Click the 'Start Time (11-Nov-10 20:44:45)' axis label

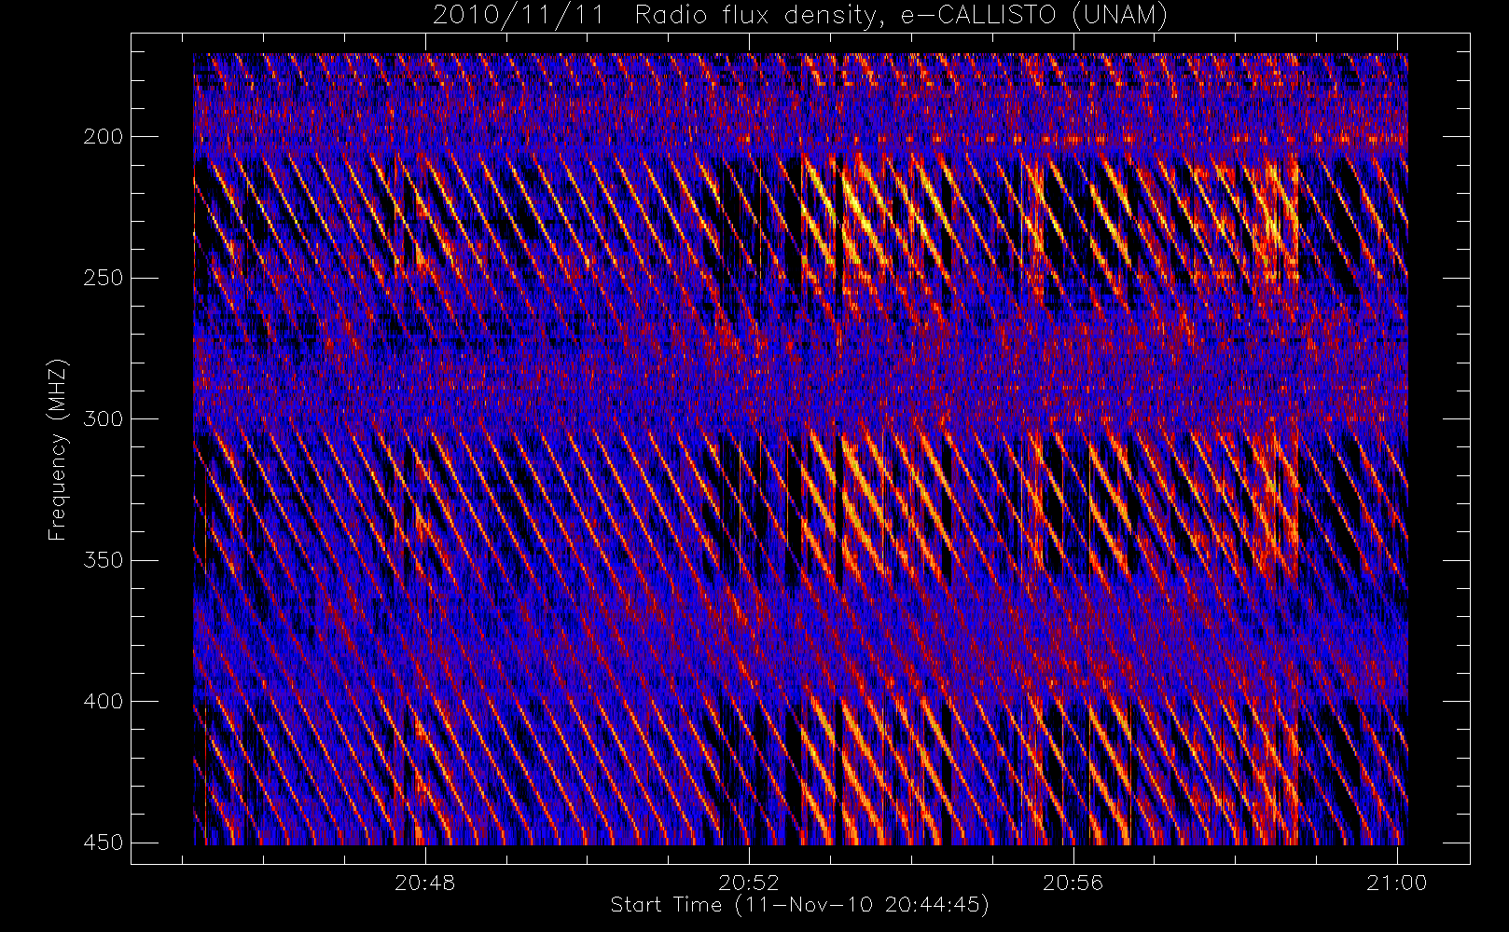coord(799,905)
